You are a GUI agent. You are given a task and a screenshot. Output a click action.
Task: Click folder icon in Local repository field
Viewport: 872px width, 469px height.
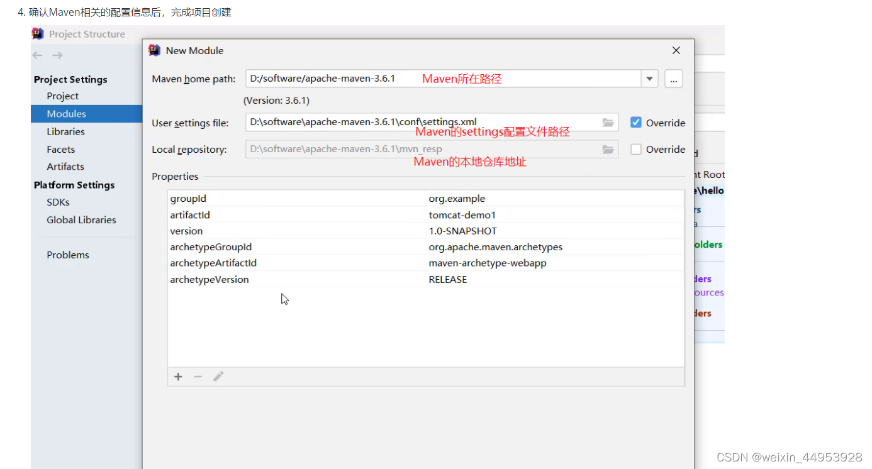[x=608, y=149]
